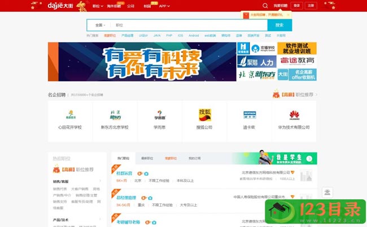The width and height of the screenshot is (367, 227).
Task: Click 【高薪】职位推荐 beside 名企招聘 heading
Action: point(295,95)
